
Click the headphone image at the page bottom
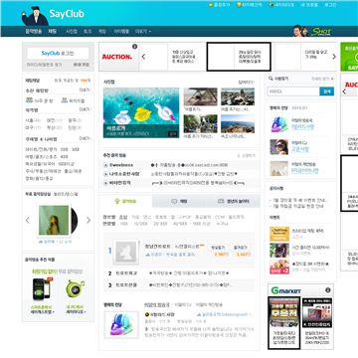(x=121, y=325)
